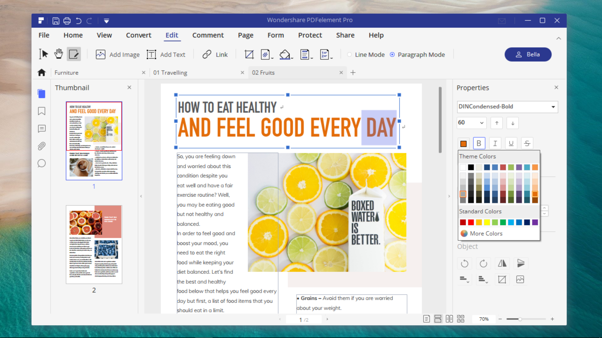Viewport: 602px width, 338px height.
Task: Select Line Mode radio button
Action: tap(349, 54)
